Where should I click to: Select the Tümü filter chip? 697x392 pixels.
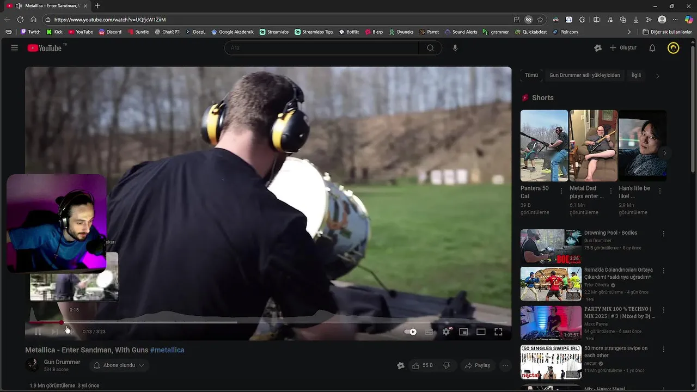coord(531,75)
